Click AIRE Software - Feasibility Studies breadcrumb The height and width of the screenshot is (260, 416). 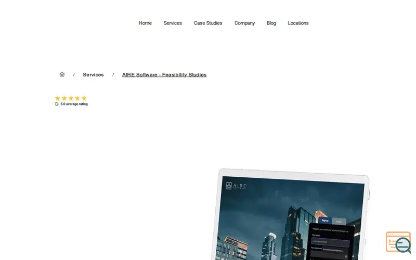pyautogui.click(x=164, y=74)
